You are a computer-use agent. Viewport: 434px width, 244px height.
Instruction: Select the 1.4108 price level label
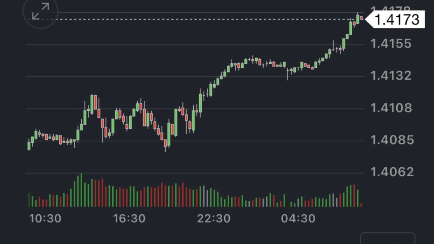pyautogui.click(x=391, y=108)
